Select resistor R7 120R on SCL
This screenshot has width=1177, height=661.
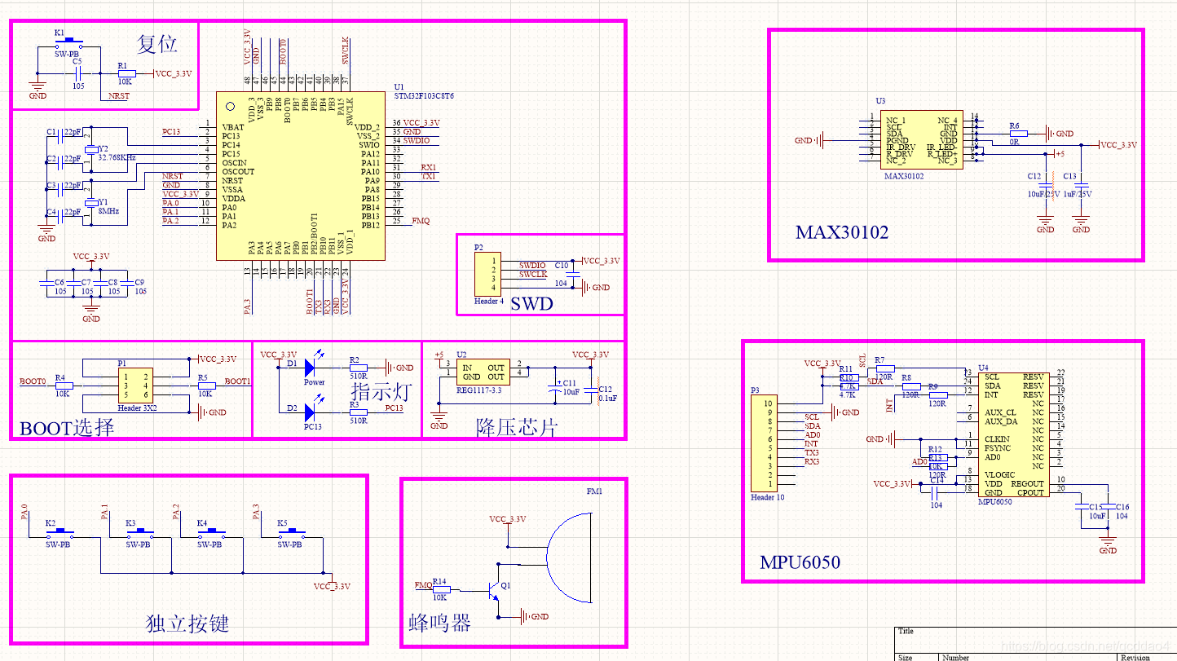coord(885,368)
